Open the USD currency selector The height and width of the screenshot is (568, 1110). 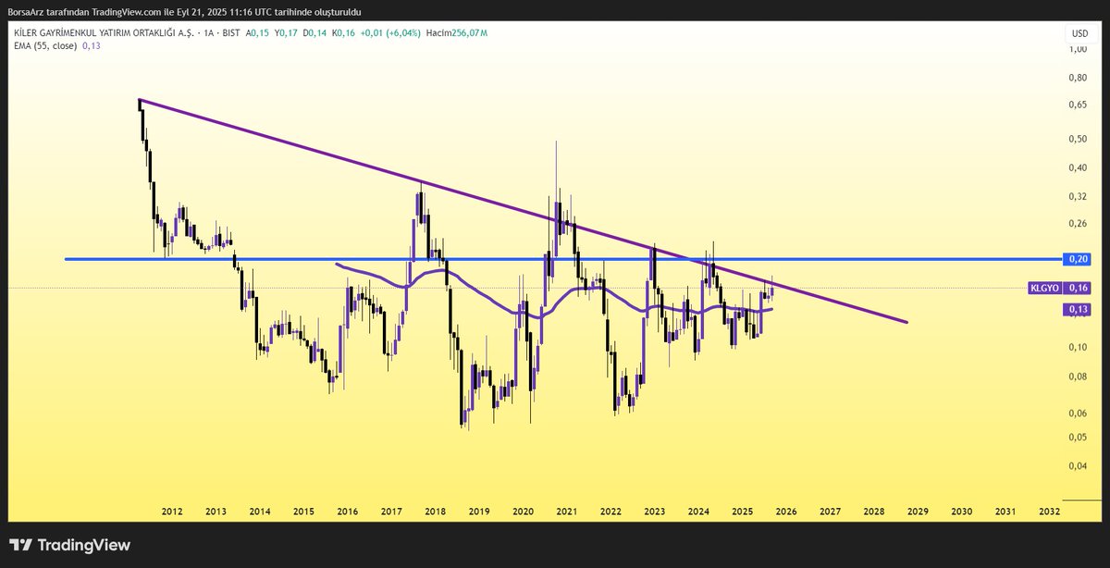point(1079,33)
